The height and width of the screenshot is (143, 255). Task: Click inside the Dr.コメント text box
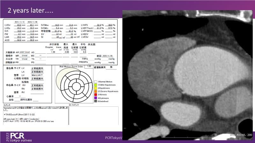[x=95, y=118]
